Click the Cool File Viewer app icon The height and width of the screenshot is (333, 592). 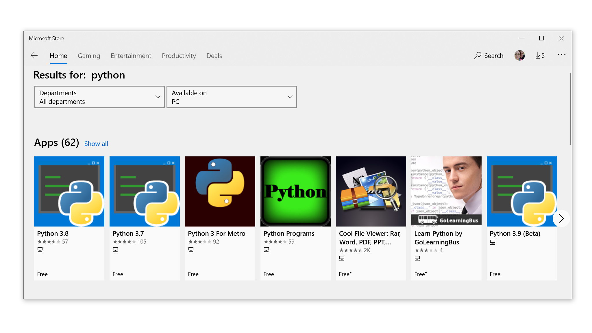pos(370,191)
